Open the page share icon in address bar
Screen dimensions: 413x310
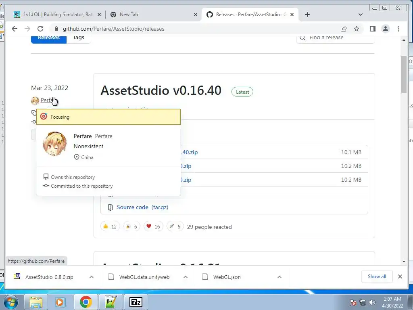344,29
